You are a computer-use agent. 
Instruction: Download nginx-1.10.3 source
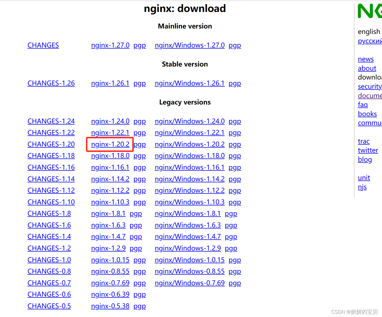pyautogui.click(x=110, y=202)
